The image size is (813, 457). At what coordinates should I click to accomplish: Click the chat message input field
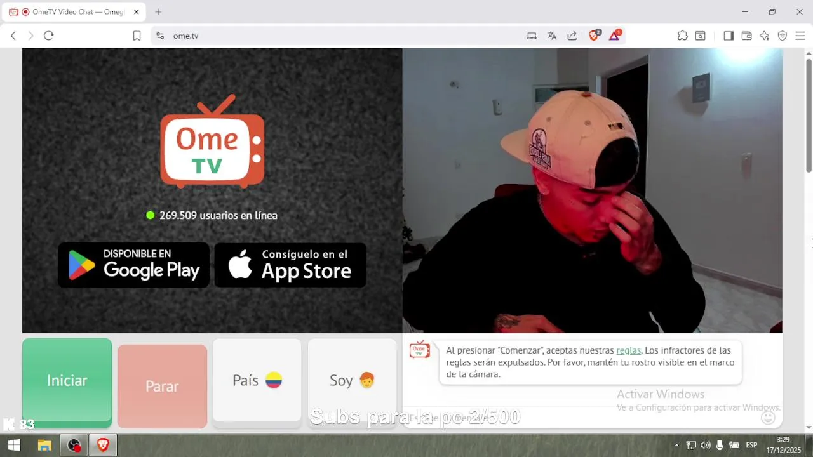click(x=581, y=418)
